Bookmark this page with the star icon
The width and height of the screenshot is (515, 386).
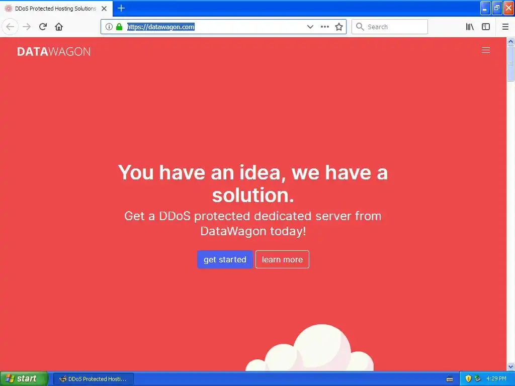(339, 27)
